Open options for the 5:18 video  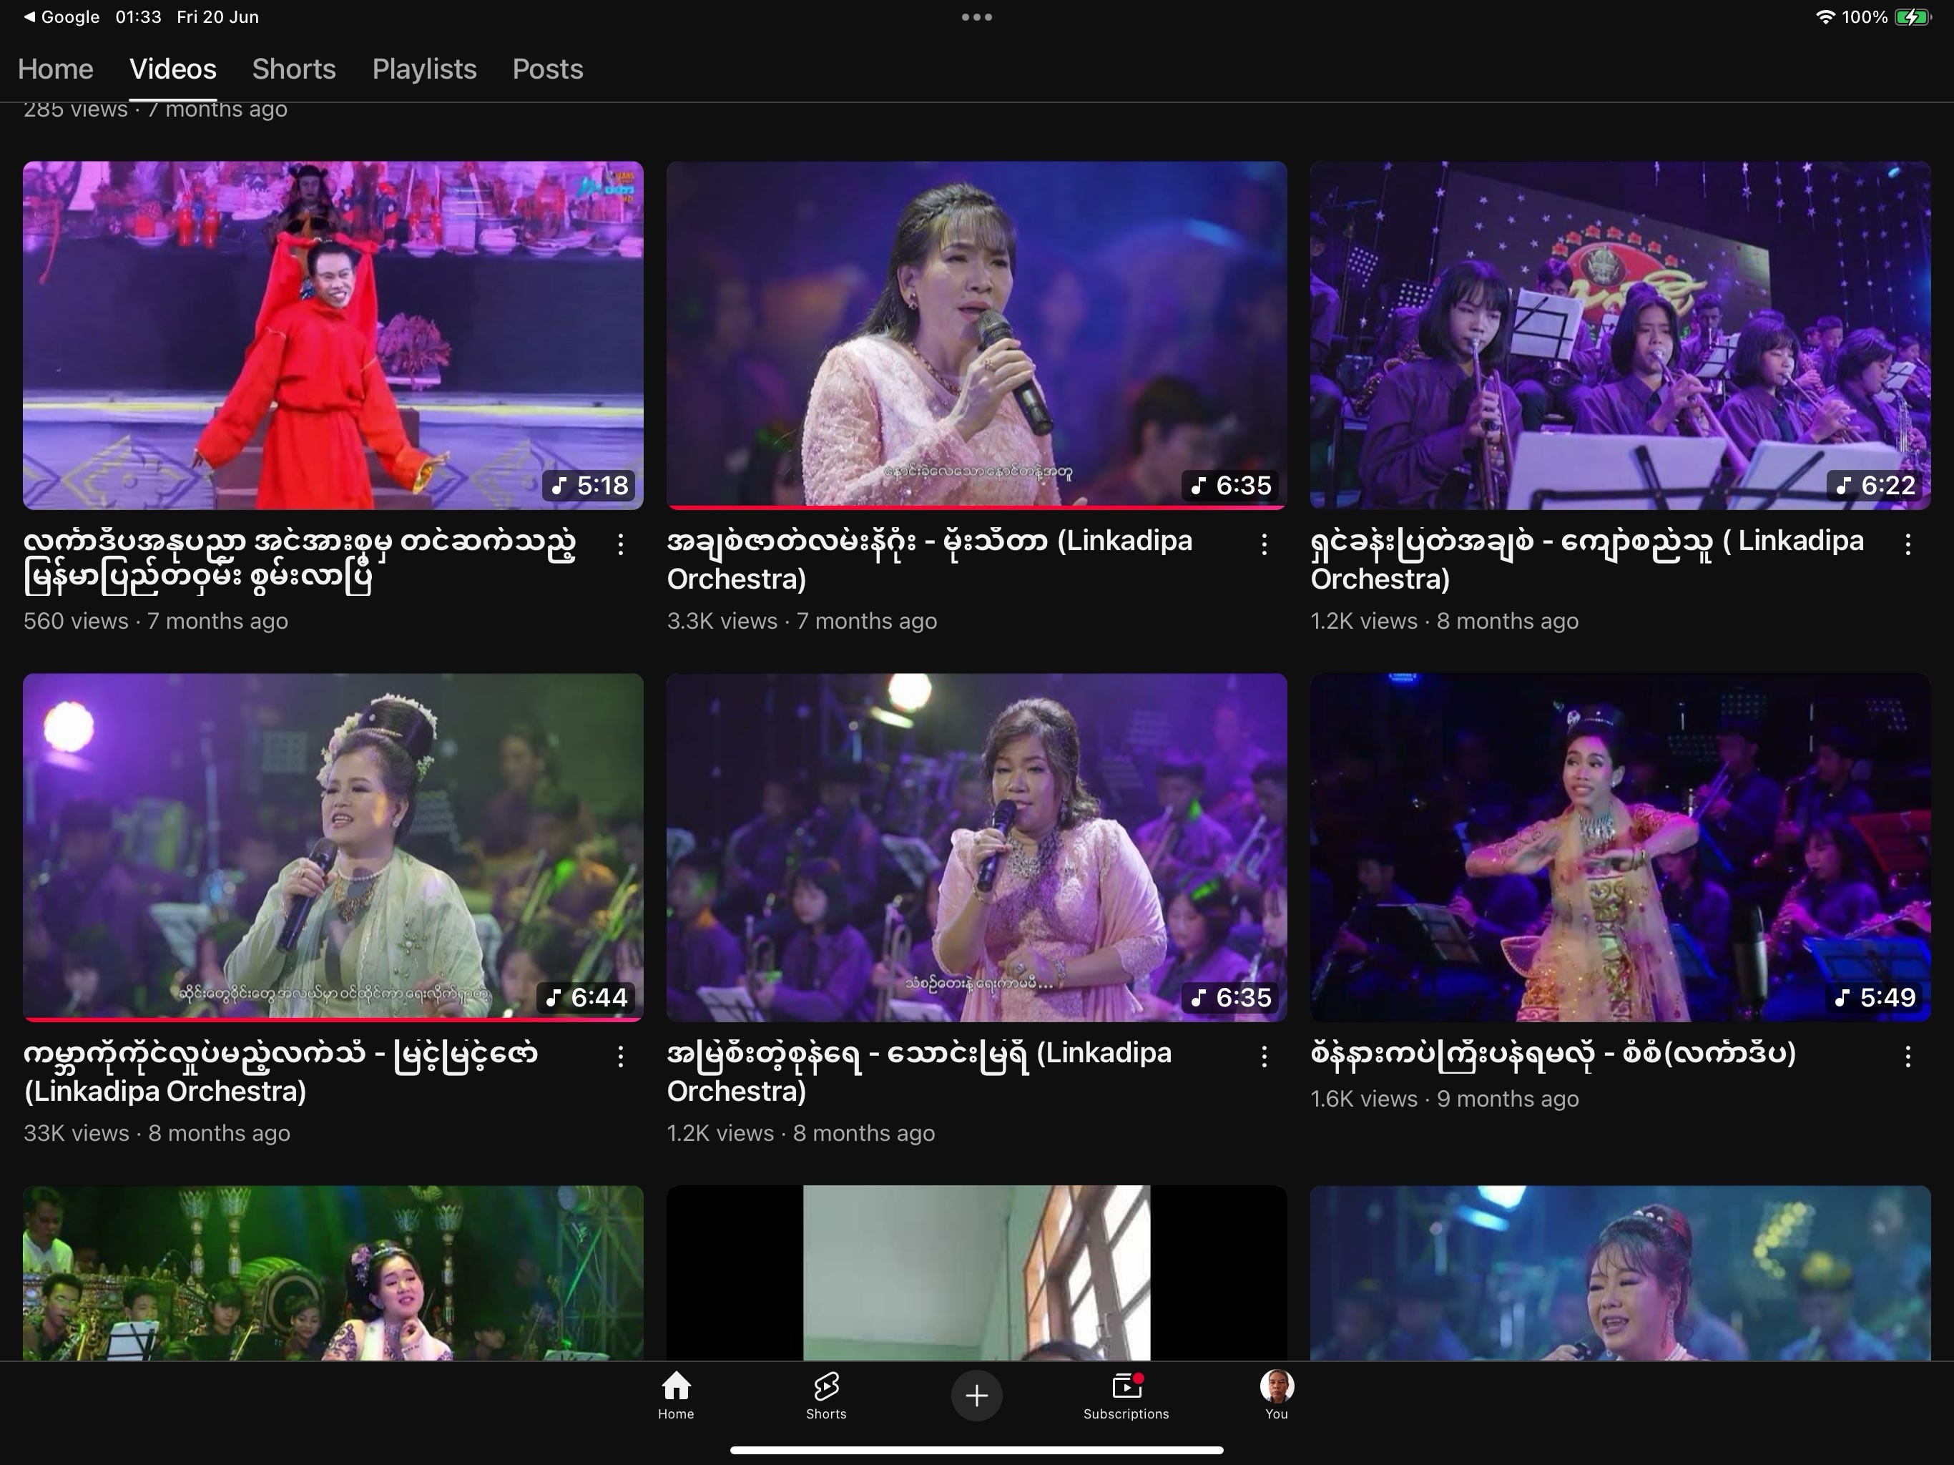tap(621, 544)
